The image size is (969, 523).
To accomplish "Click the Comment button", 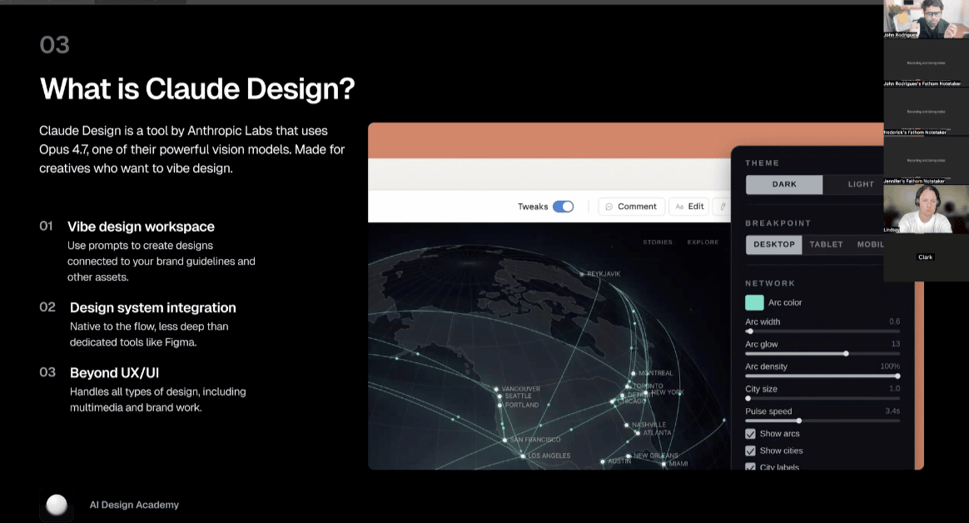I will [x=631, y=207].
